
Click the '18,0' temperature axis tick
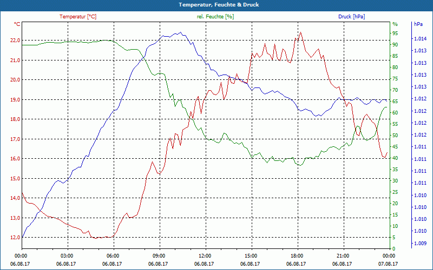pyautogui.click(x=15, y=119)
